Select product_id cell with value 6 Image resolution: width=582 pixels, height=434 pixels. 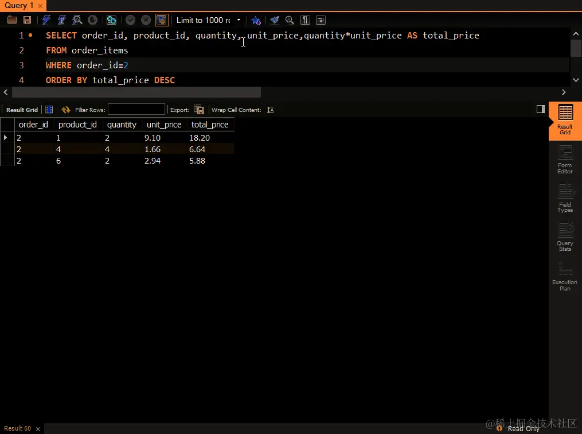[79, 161]
